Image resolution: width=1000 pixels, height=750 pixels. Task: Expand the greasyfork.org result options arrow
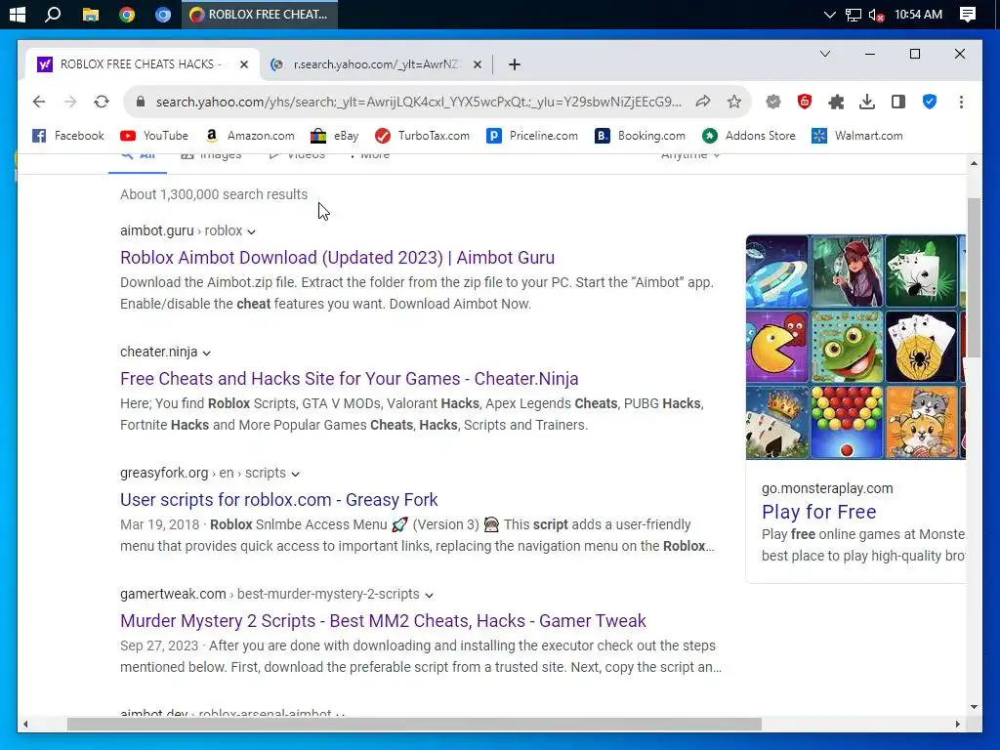coord(295,474)
